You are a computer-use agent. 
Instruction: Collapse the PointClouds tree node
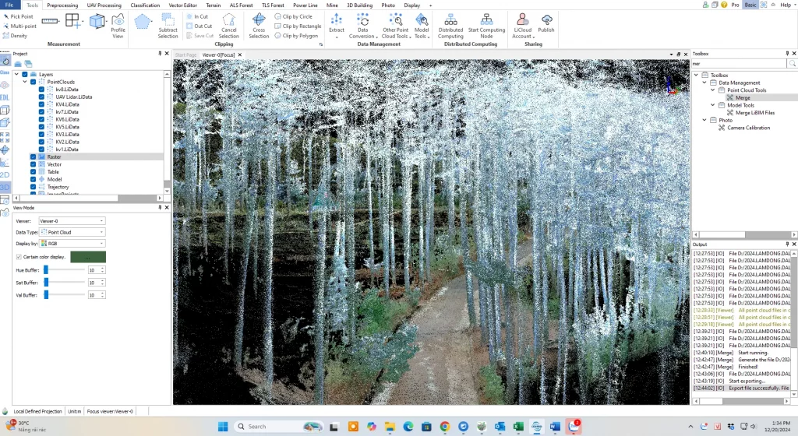25,82
